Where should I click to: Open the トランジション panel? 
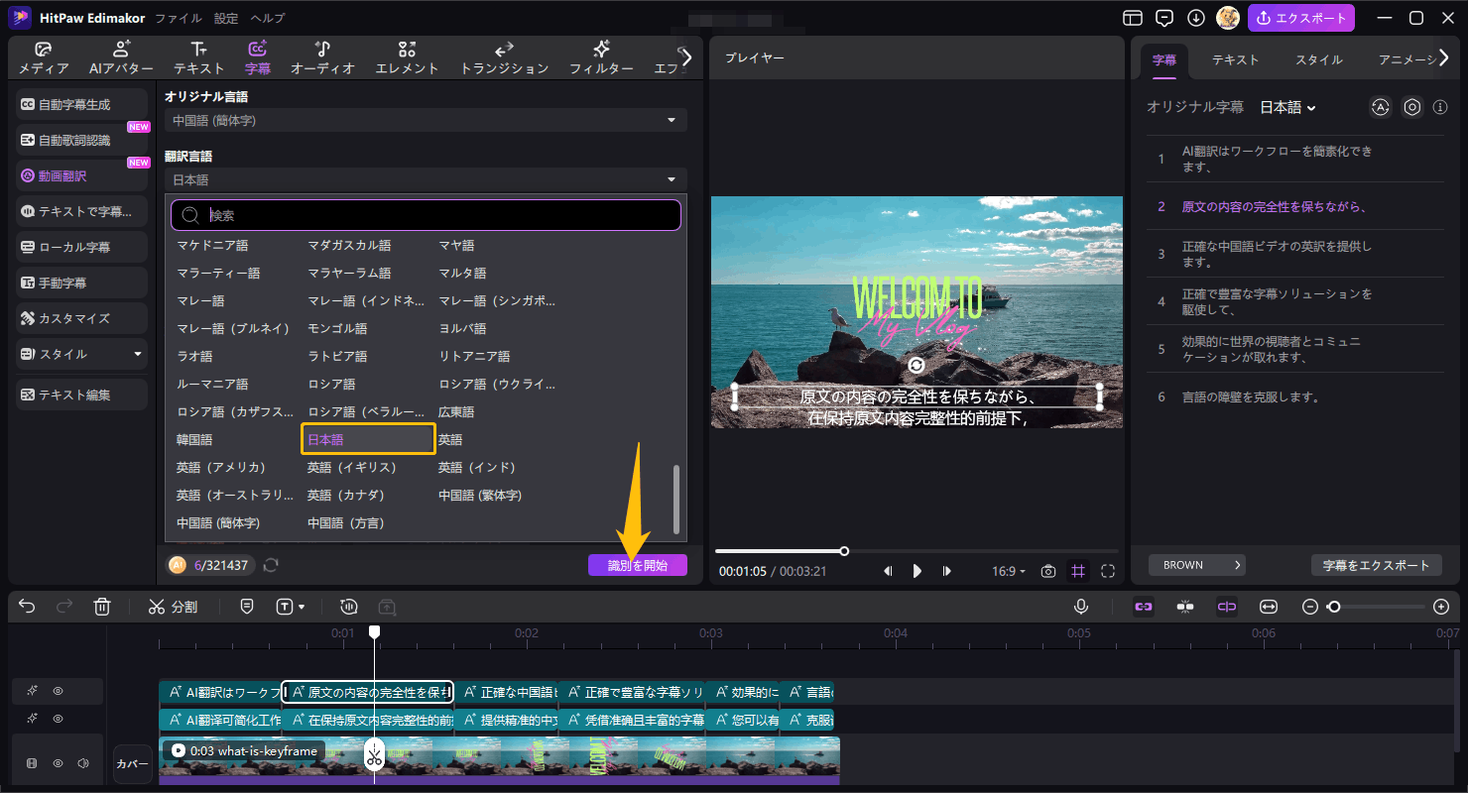coord(503,57)
